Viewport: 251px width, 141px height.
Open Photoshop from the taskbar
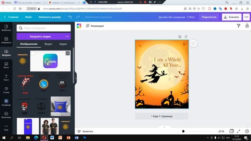coord(85,137)
